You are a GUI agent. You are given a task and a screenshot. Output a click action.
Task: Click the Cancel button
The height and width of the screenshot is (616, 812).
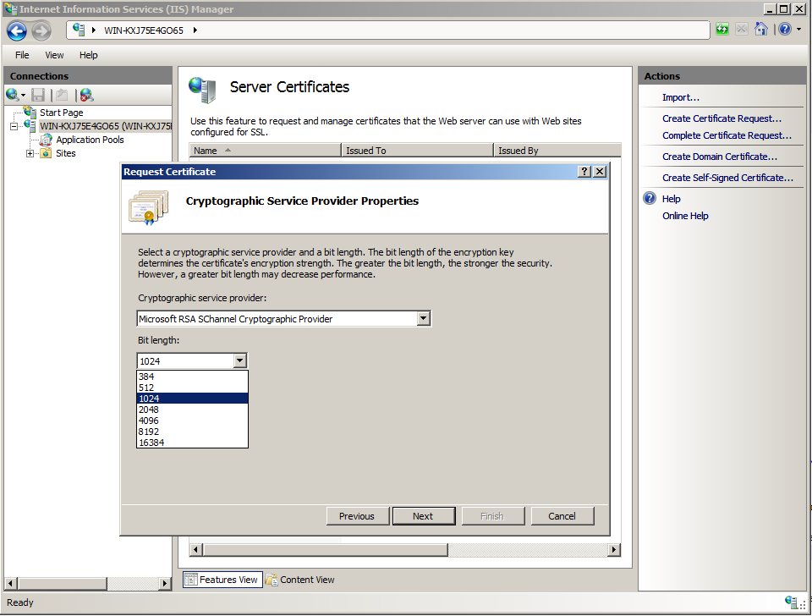tap(562, 516)
